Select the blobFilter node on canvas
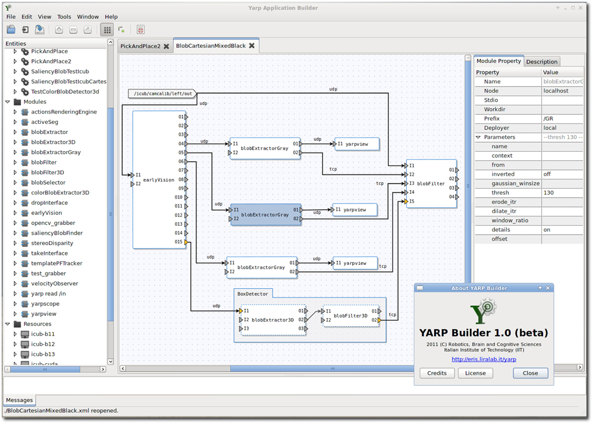Screen dimensions: 593x424 pos(431,184)
